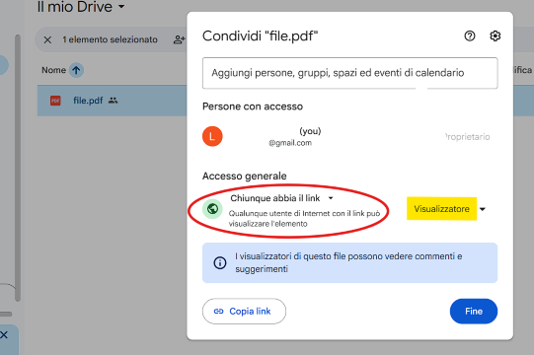Image resolution: width=534 pixels, height=355 pixels.
Task: Click the Proprietario role label
Action: point(467,137)
